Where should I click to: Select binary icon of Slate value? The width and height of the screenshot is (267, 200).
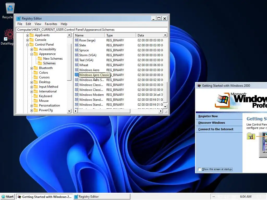[77, 45]
